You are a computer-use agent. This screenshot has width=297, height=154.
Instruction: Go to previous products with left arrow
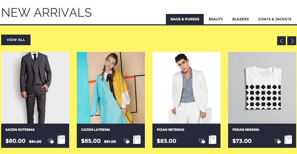(x=282, y=41)
